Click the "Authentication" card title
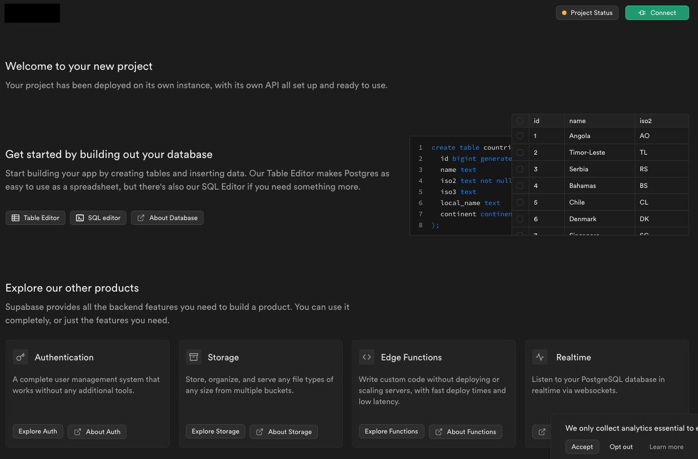This screenshot has width=698, height=459. tap(64, 358)
